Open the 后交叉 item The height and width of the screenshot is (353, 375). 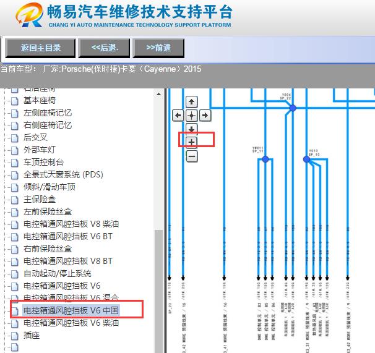[x=35, y=137]
